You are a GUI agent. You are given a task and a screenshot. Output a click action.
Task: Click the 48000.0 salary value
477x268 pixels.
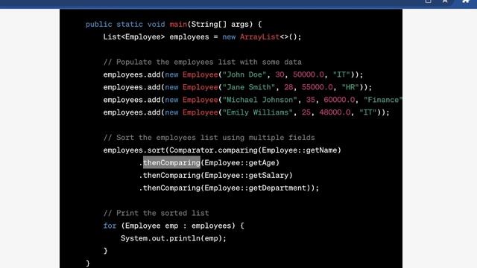[x=335, y=112]
